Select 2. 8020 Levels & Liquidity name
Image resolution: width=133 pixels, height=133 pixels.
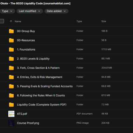click(33, 59)
